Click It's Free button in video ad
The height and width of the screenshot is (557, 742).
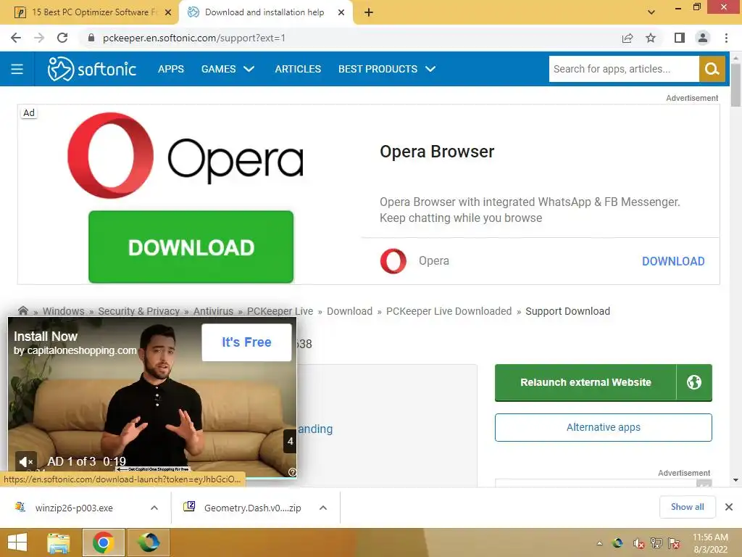coord(246,342)
